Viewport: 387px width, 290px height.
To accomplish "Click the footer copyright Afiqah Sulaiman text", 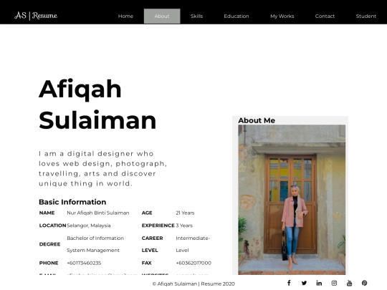I will 193,284.
